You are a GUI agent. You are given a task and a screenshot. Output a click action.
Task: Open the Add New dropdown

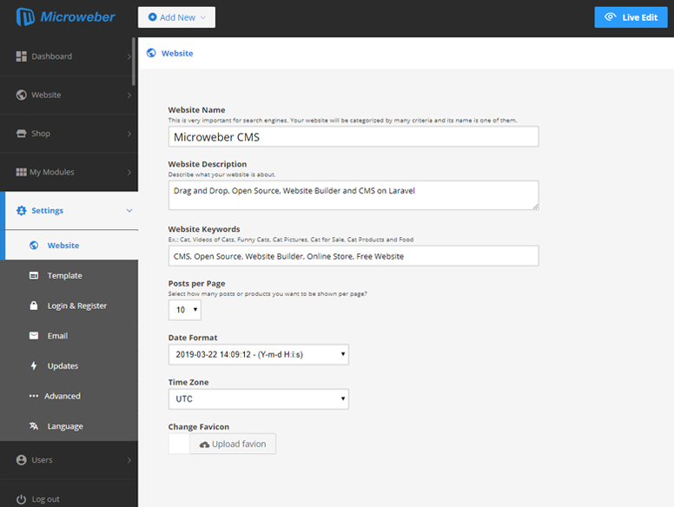[x=176, y=17]
